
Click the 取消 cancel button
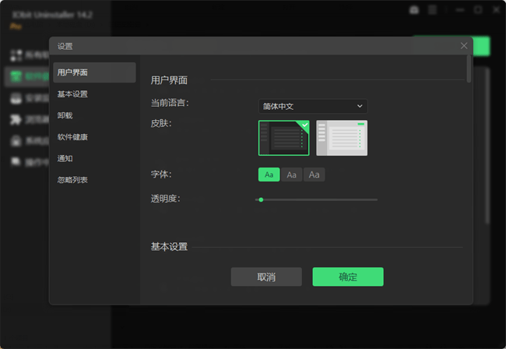[x=266, y=277]
